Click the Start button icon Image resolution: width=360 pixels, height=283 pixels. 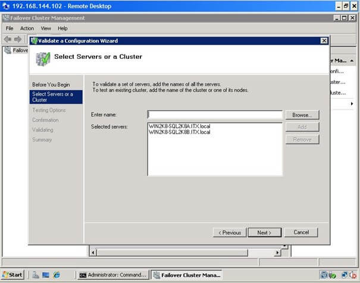click(x=12, y=275)
